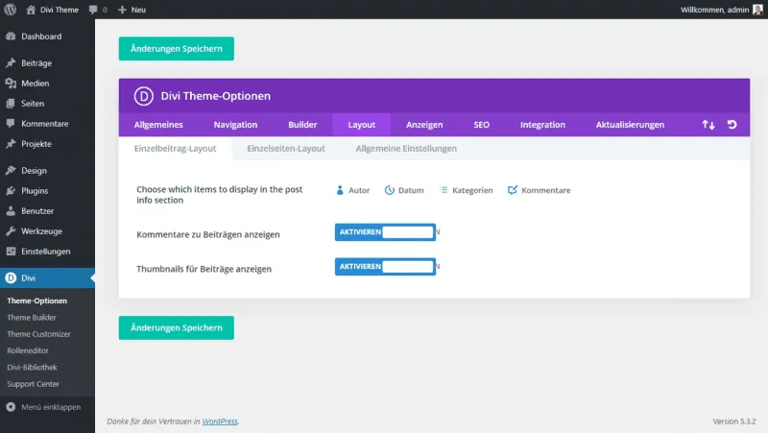Image resolution: width=768 pixels, height=433 pixels.
Task: Click the Werkzeuge wrench icon
Action: pyautogui.click(x=11, y=230)
